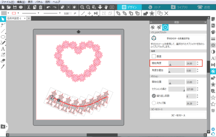Open 編集 menu
216x137 pixels.
point(21,2)
